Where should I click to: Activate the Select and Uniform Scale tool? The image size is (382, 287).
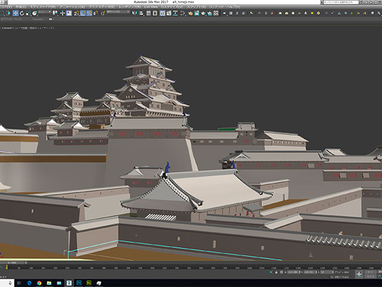click(27, 13)
